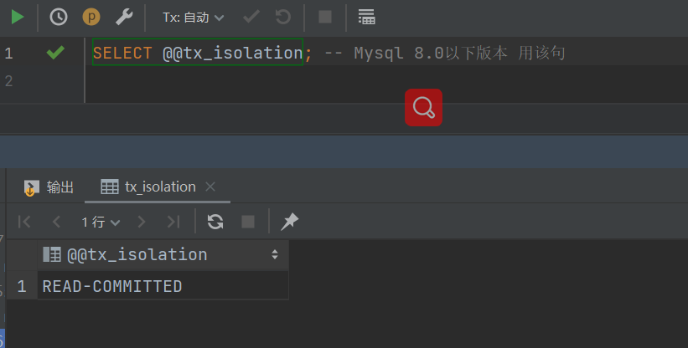Click the red search magnifier button
The width and height of the screenshot is (688, 348).
(423, 108)
